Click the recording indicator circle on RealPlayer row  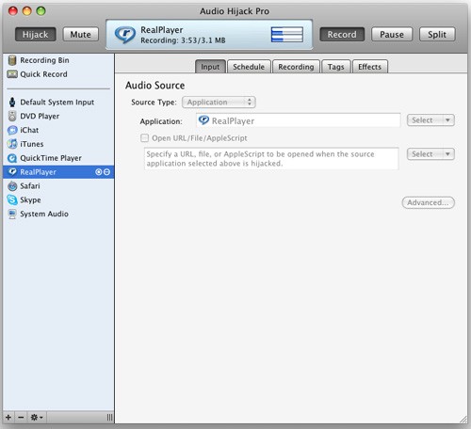point(99,172)
